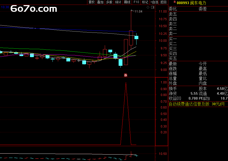Click the 涨跌 change label
This screenshot has width=228, height=161.
pos(173,69)
